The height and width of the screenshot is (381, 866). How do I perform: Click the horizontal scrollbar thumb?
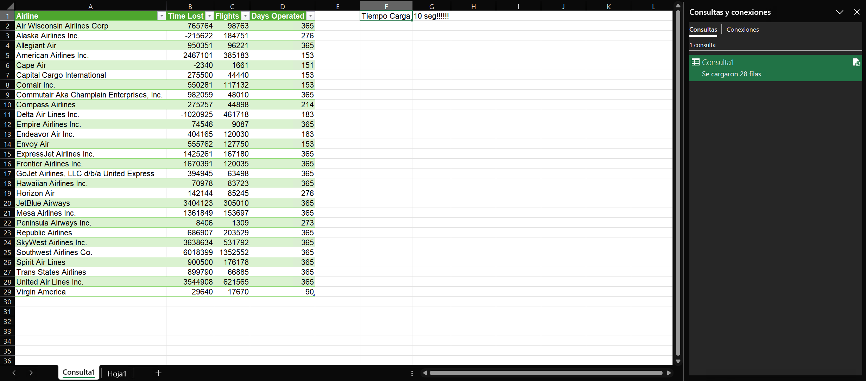pos(545,373)
